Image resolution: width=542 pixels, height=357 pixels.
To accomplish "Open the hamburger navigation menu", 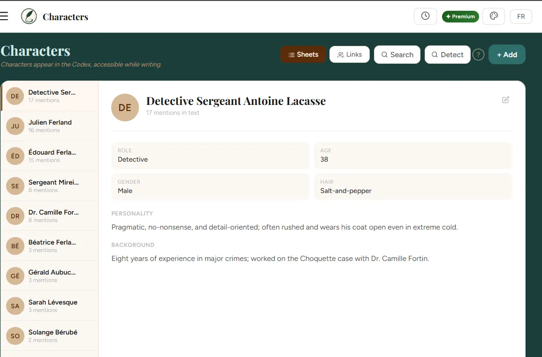I will (x=4, y=16).
